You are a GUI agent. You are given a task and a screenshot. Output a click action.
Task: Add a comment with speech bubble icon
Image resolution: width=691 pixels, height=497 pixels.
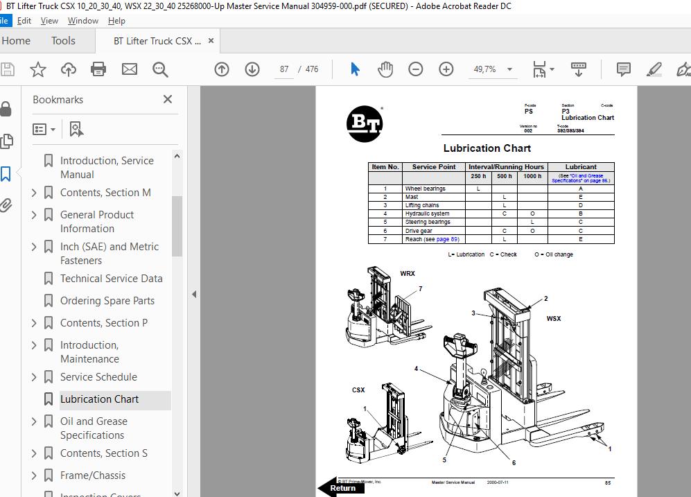pyautogui.click(x=624, y=69)
